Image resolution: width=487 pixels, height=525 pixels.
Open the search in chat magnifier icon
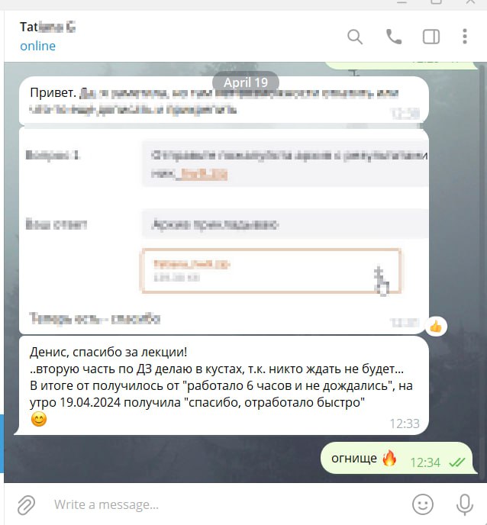click(355, 37)
